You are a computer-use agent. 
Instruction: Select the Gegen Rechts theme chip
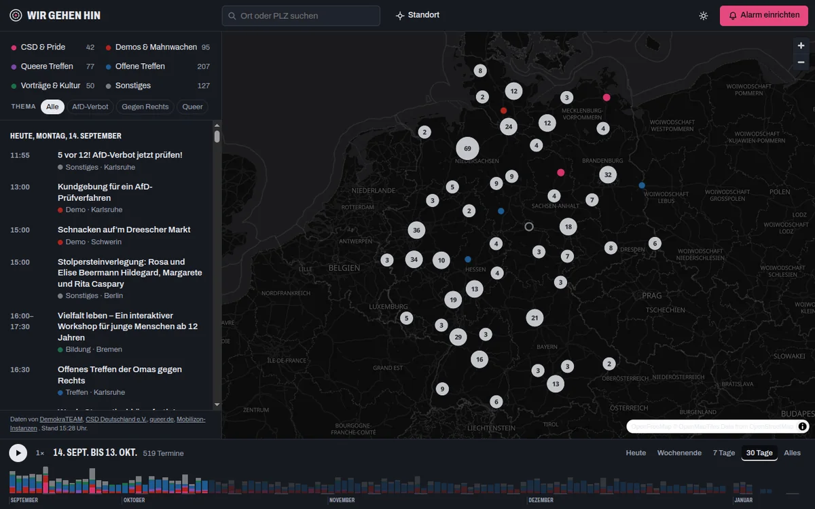[x=145, y=107]
